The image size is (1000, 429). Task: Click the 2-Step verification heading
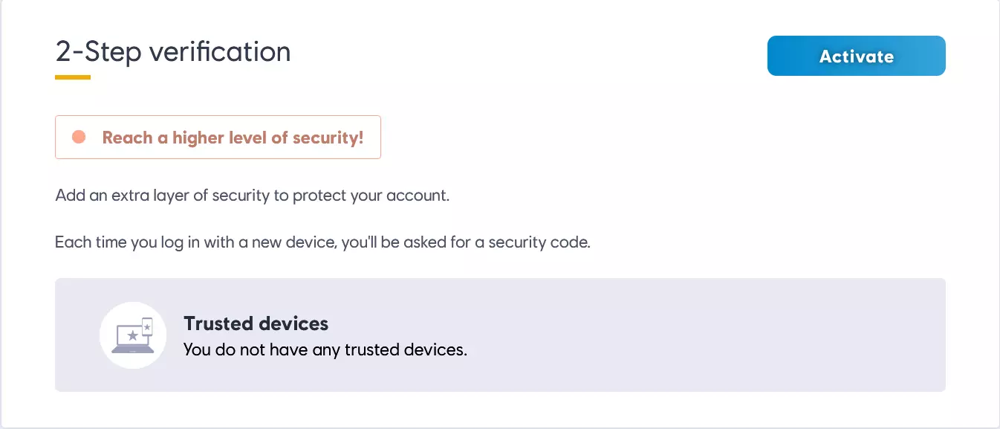pyautogui.click(x=172, y=51)
